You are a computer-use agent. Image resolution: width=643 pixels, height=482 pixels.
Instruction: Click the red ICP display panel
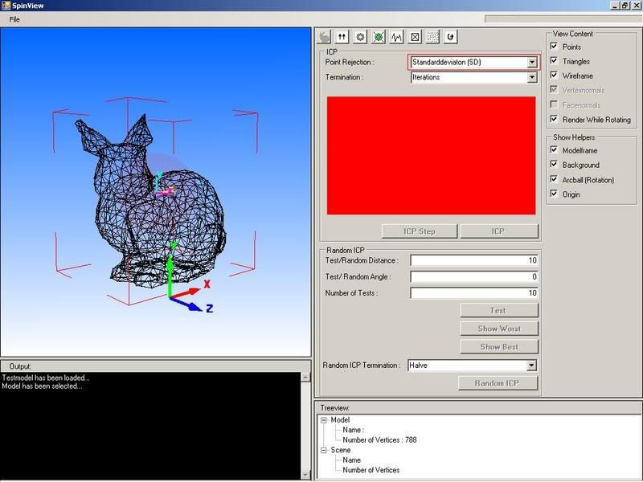click(x=431, y=155)
